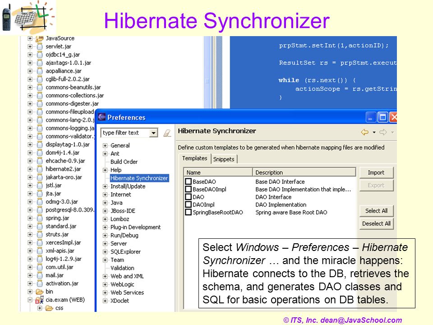
Task: Open the filter text dropdown arrow
Action: [x=153, y=133]
